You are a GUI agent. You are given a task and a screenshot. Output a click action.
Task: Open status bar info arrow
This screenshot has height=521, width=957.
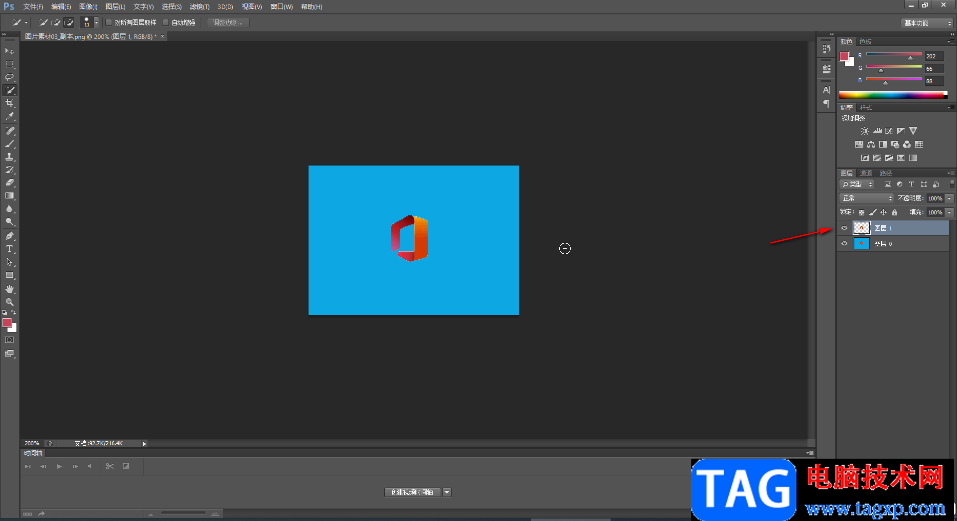145,444
